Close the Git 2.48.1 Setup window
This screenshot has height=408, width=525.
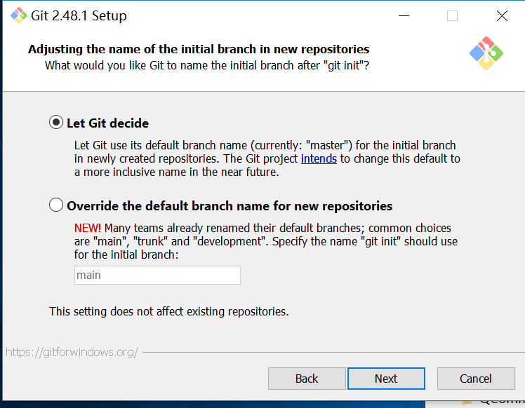502,15
